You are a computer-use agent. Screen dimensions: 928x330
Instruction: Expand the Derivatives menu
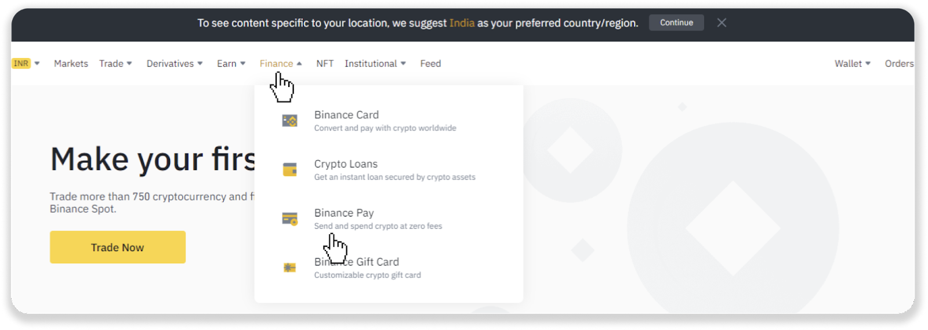pyautogui.click(x=175, y=63)
